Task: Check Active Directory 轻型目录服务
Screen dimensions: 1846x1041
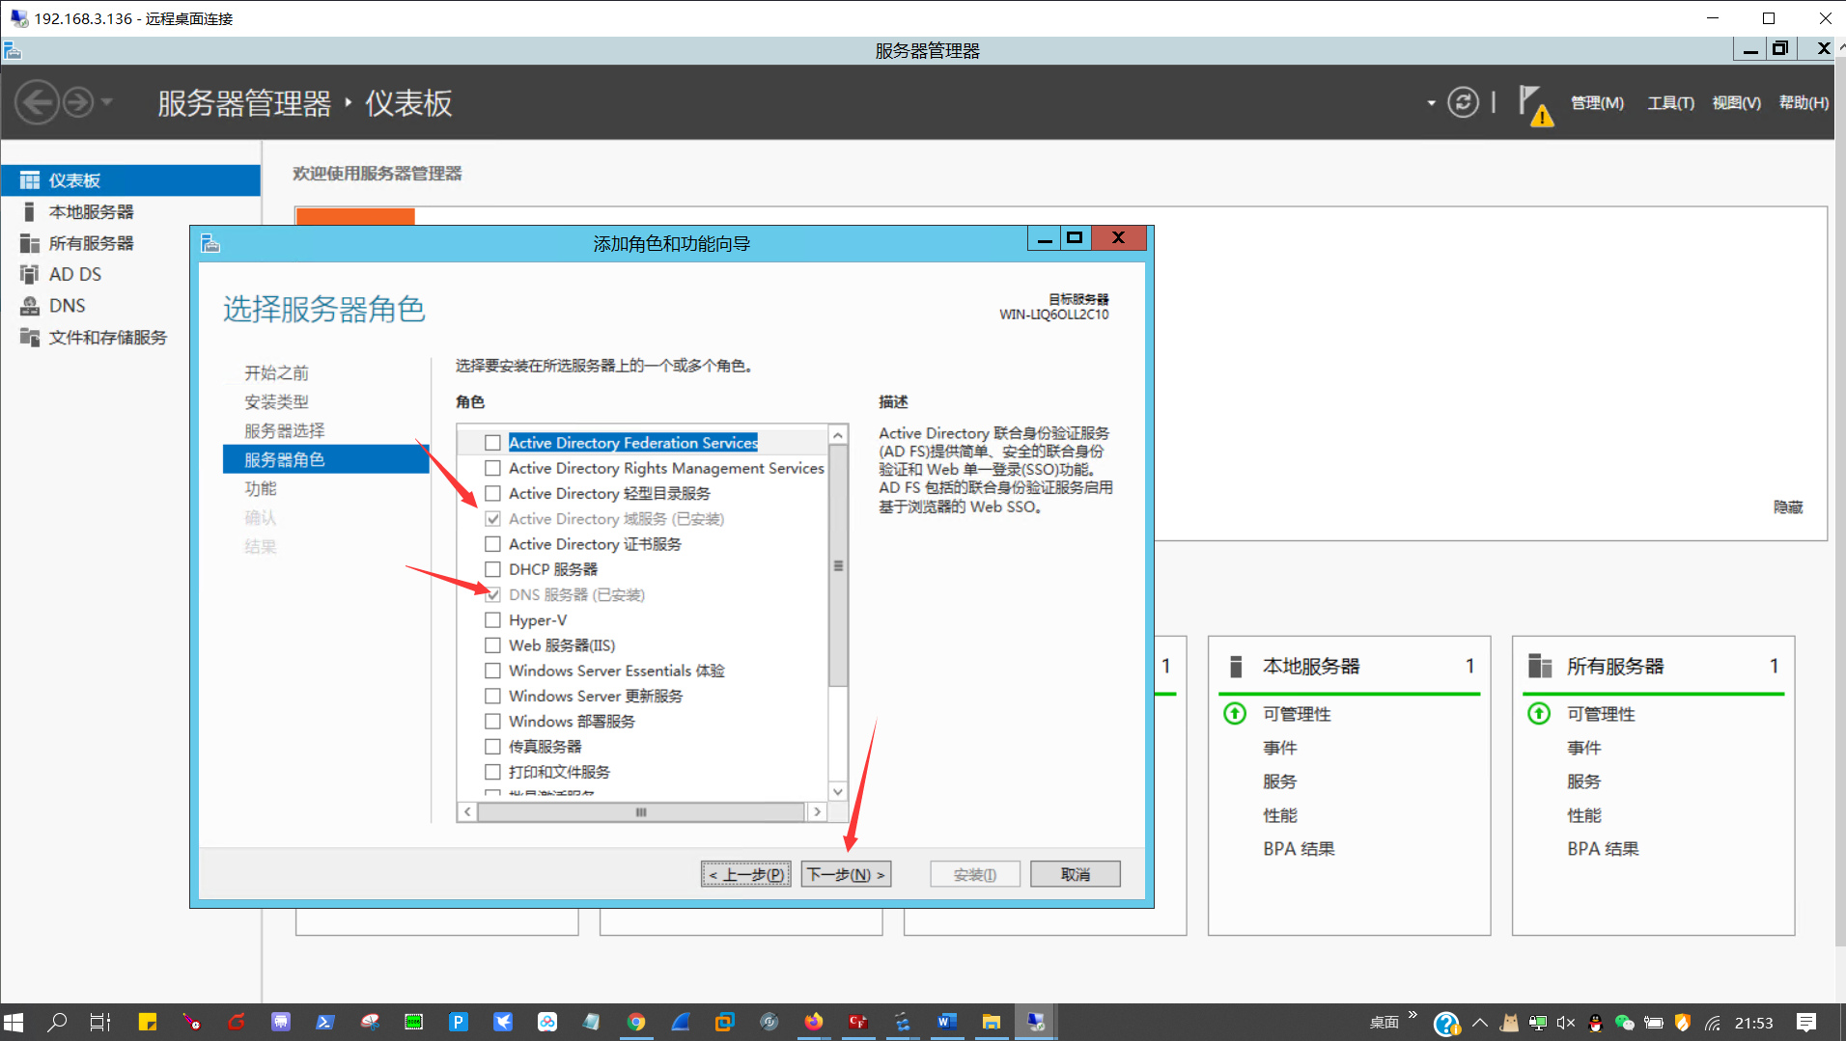Action: click(x=492, y=493)
